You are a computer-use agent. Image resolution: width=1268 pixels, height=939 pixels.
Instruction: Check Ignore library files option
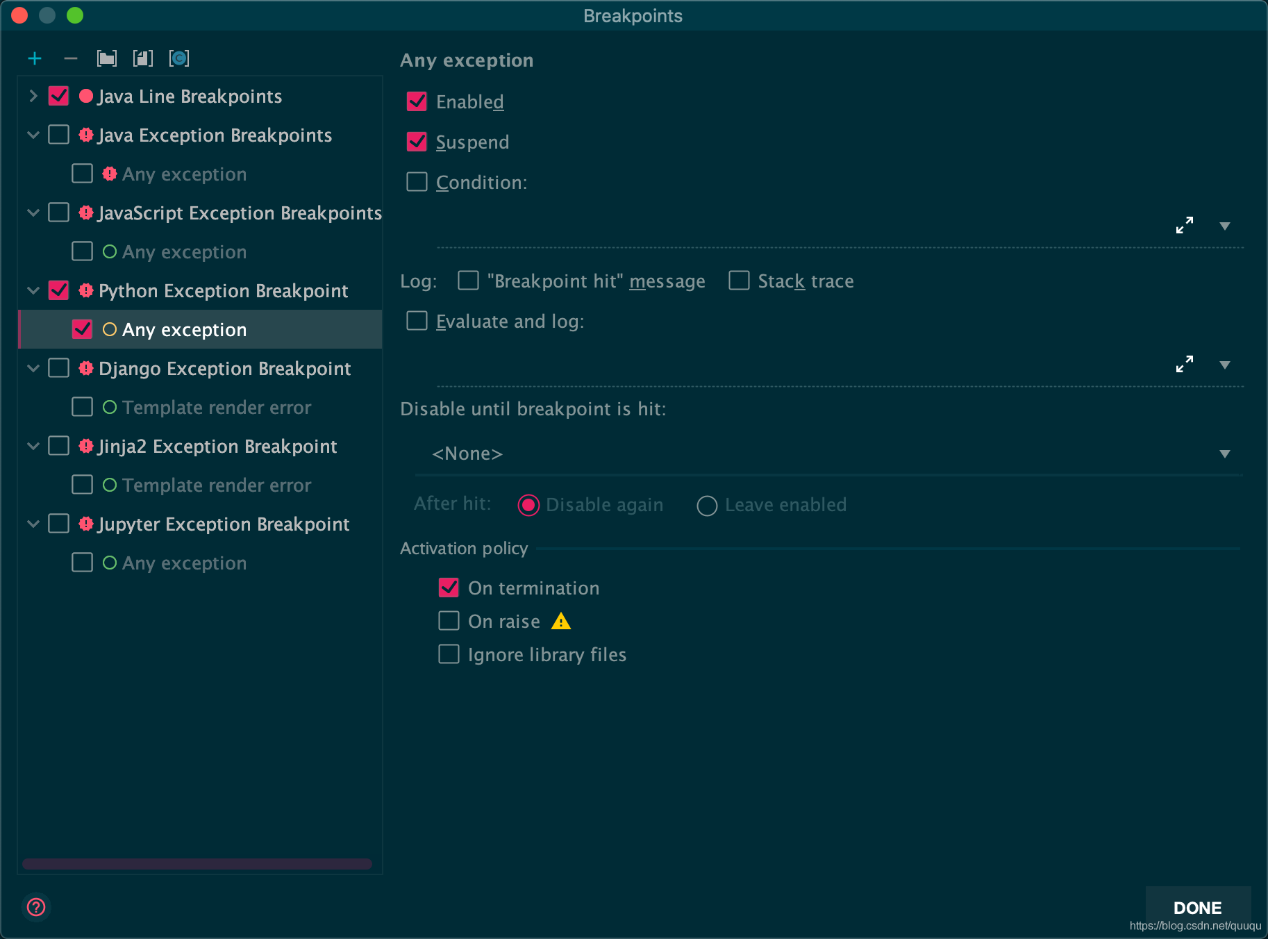coord(449,654)
